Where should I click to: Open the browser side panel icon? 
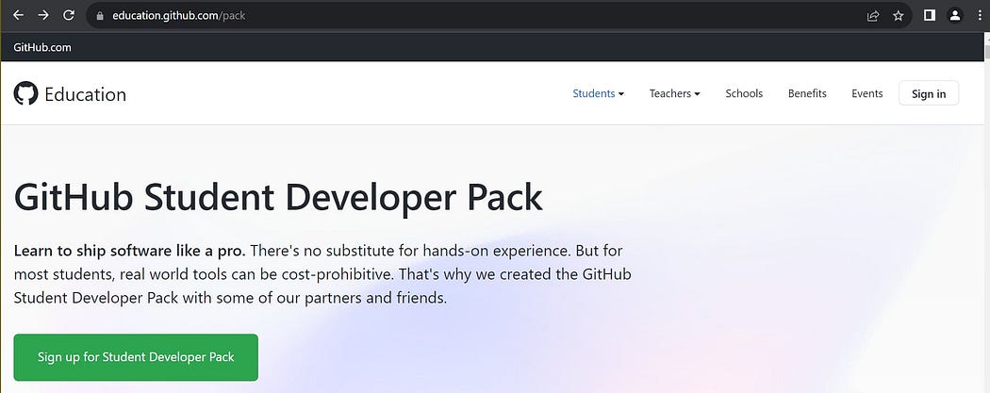pos(930,15)
